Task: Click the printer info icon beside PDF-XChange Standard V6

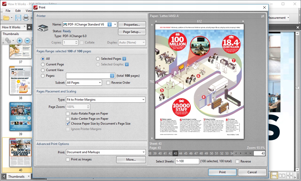Action: tap(110, 24)
